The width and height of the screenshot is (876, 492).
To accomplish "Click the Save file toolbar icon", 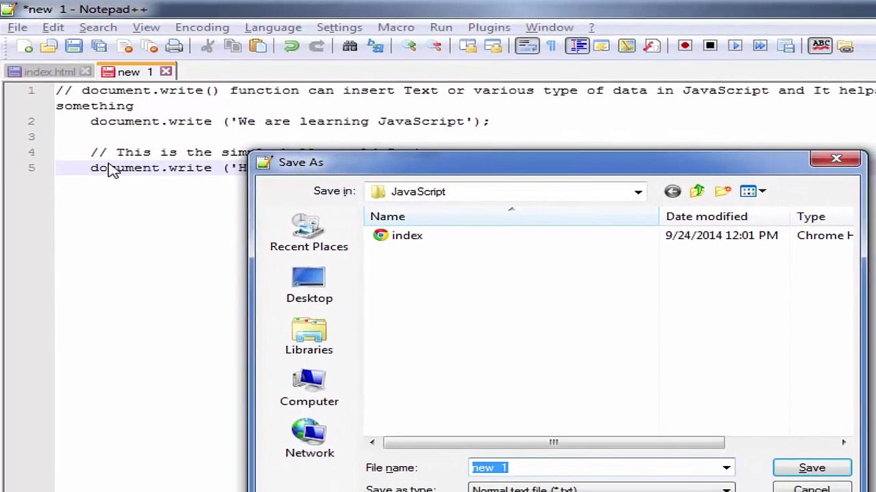I will [74, 46].
